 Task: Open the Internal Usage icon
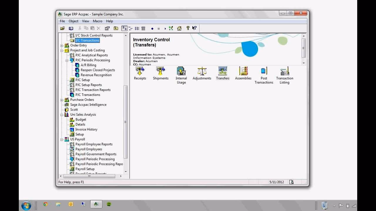pyautogui.click(x=181, y=72)
